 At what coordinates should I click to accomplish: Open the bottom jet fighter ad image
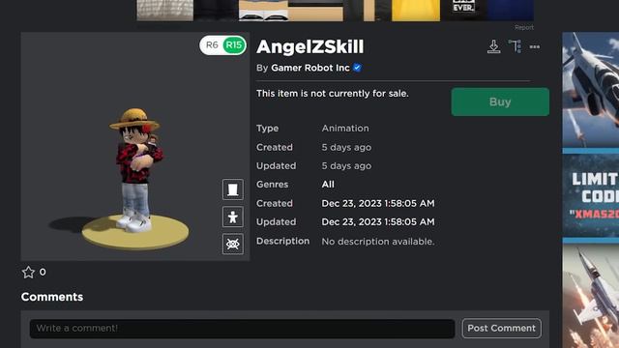click(591, 296)
